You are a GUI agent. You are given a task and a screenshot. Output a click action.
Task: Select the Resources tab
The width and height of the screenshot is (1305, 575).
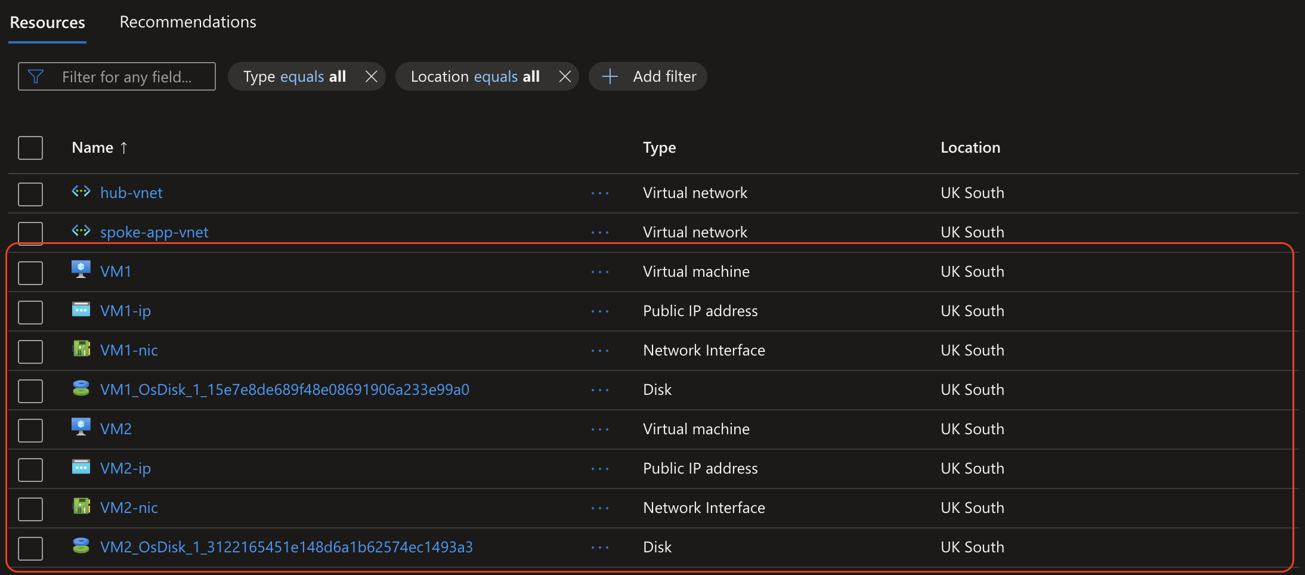pos(47,21)
